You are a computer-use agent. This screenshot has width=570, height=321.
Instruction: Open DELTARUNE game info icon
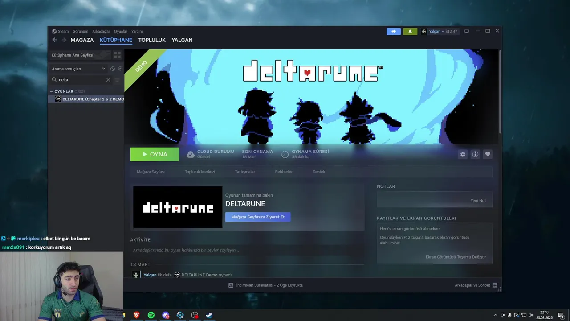click(x=475, y=154)
